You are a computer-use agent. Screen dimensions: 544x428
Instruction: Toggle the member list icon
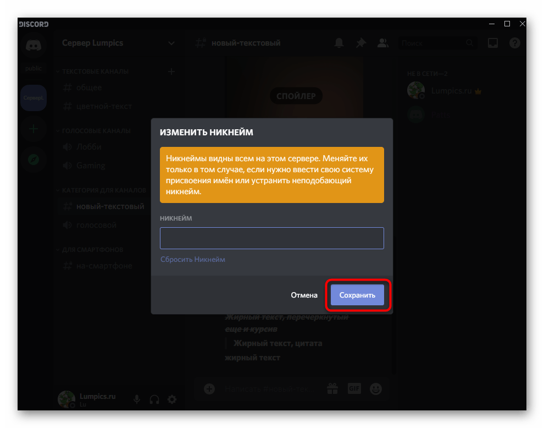pyautogui.click(x=382, y=43)
